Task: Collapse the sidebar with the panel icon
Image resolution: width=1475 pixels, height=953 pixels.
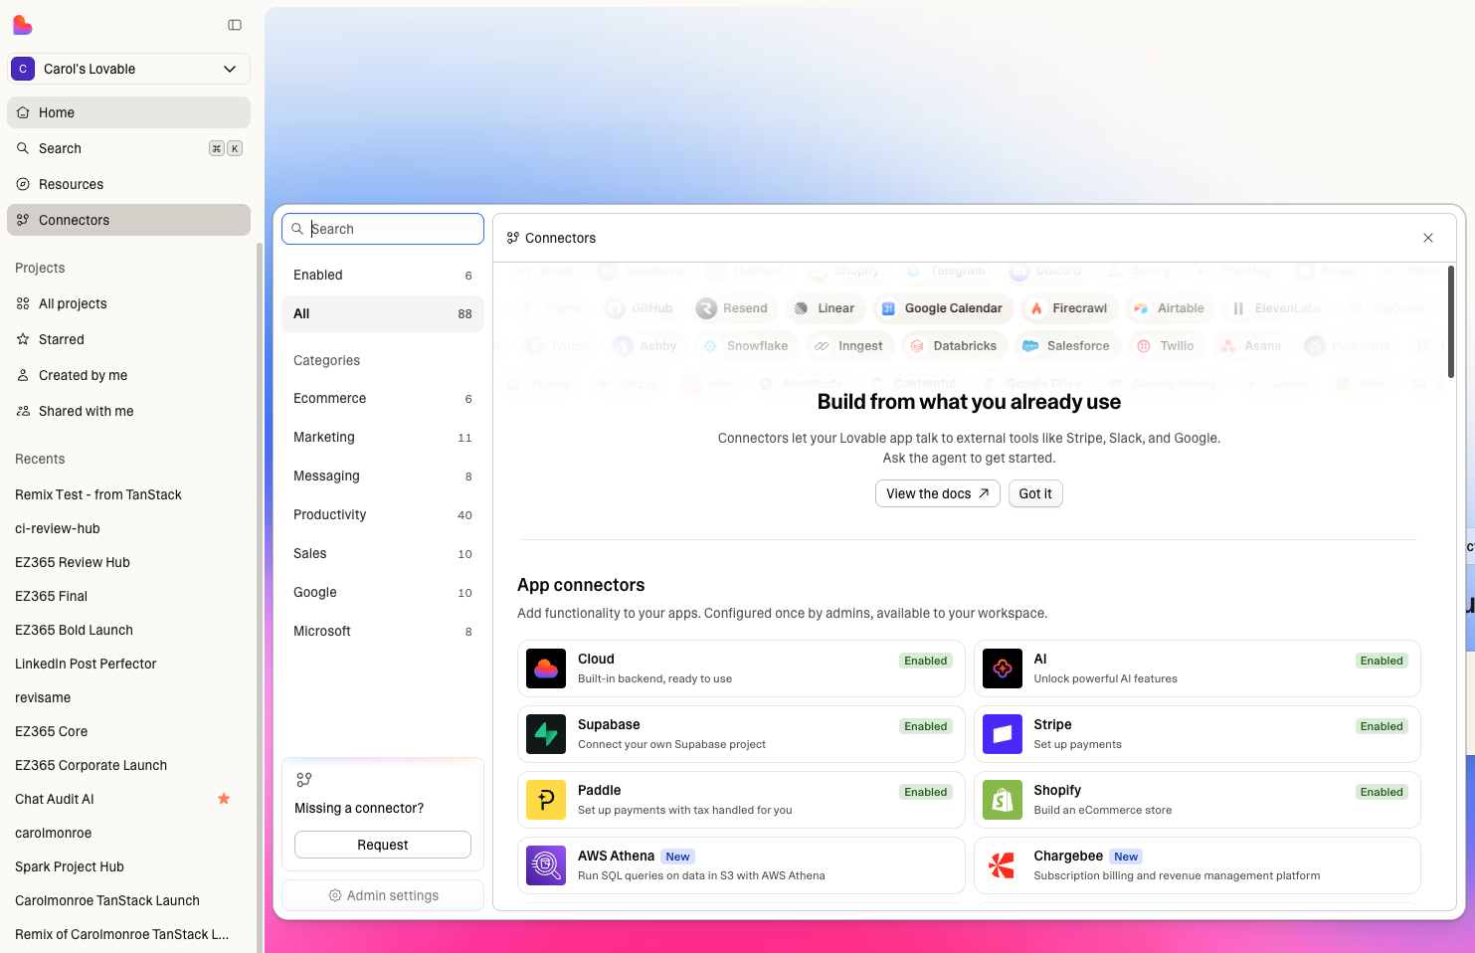Action: tap(235, 25)
